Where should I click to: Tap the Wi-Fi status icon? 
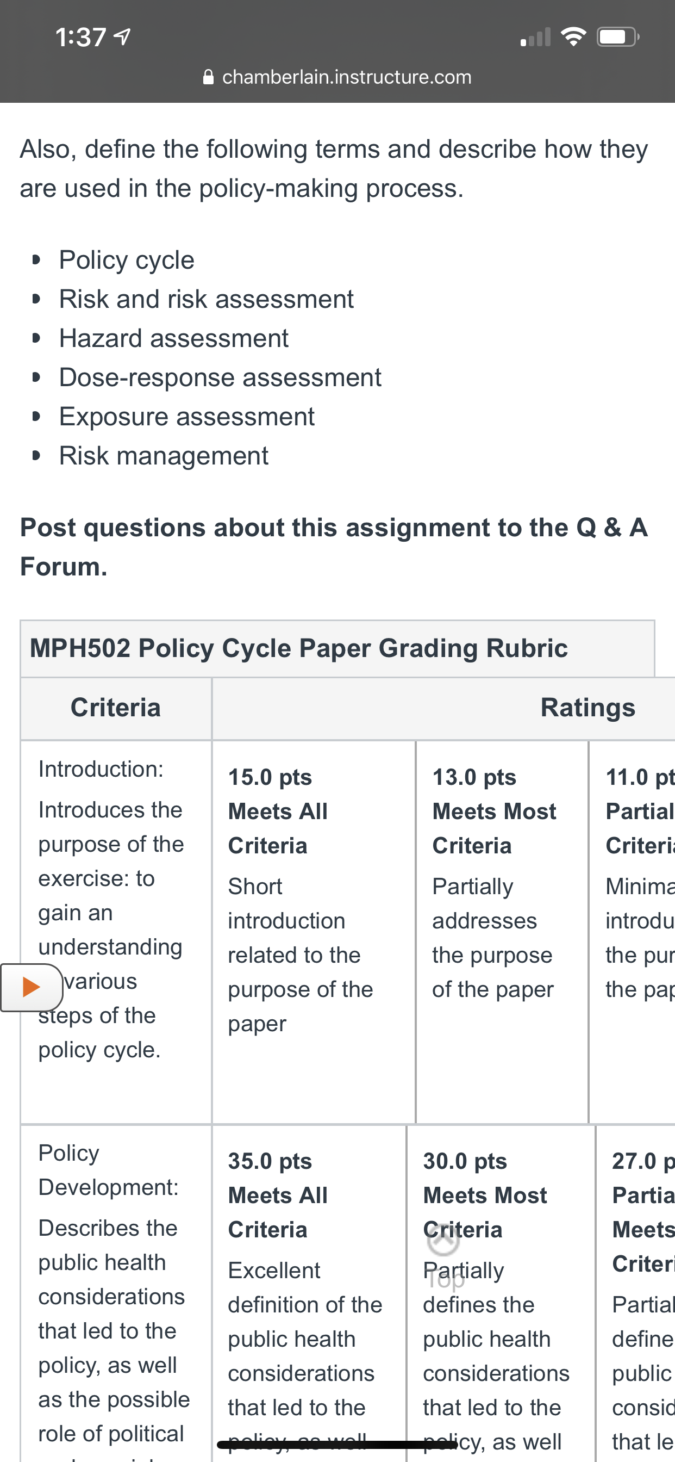tap(573, 37)
